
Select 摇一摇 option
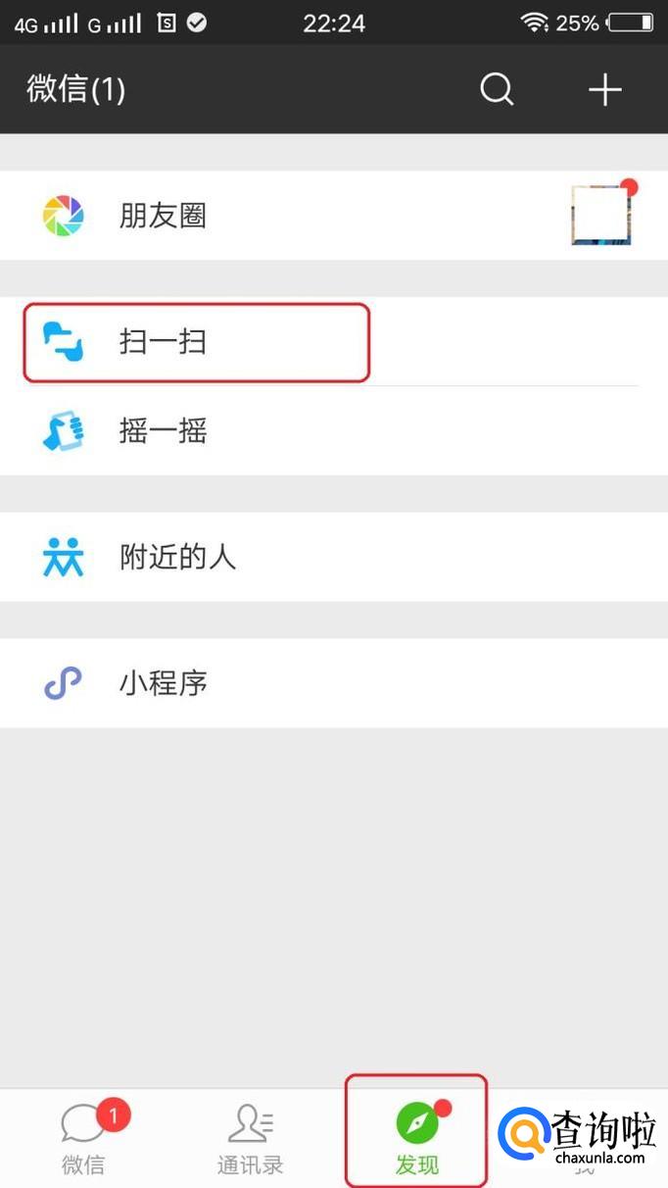coord(334,430)
